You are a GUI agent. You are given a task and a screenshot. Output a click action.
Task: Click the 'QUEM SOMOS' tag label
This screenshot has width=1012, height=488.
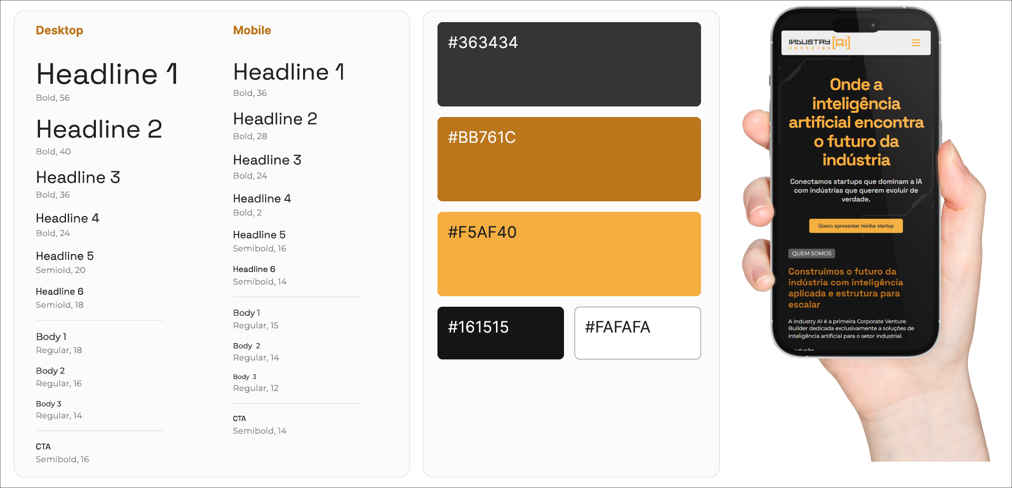tap(811, 253)
